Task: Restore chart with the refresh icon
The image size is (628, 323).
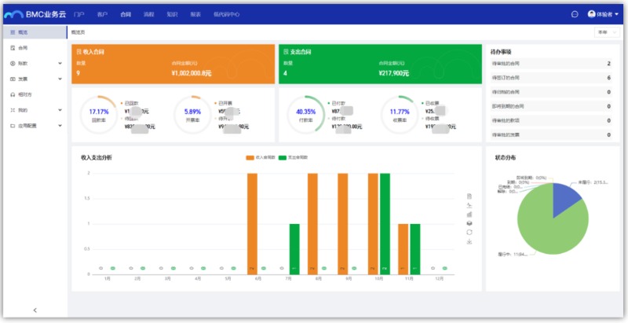Action: tap(469, 233)
